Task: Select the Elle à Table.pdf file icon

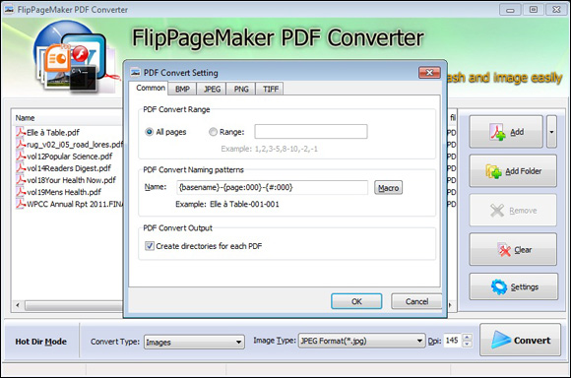Action: [21, 132]
